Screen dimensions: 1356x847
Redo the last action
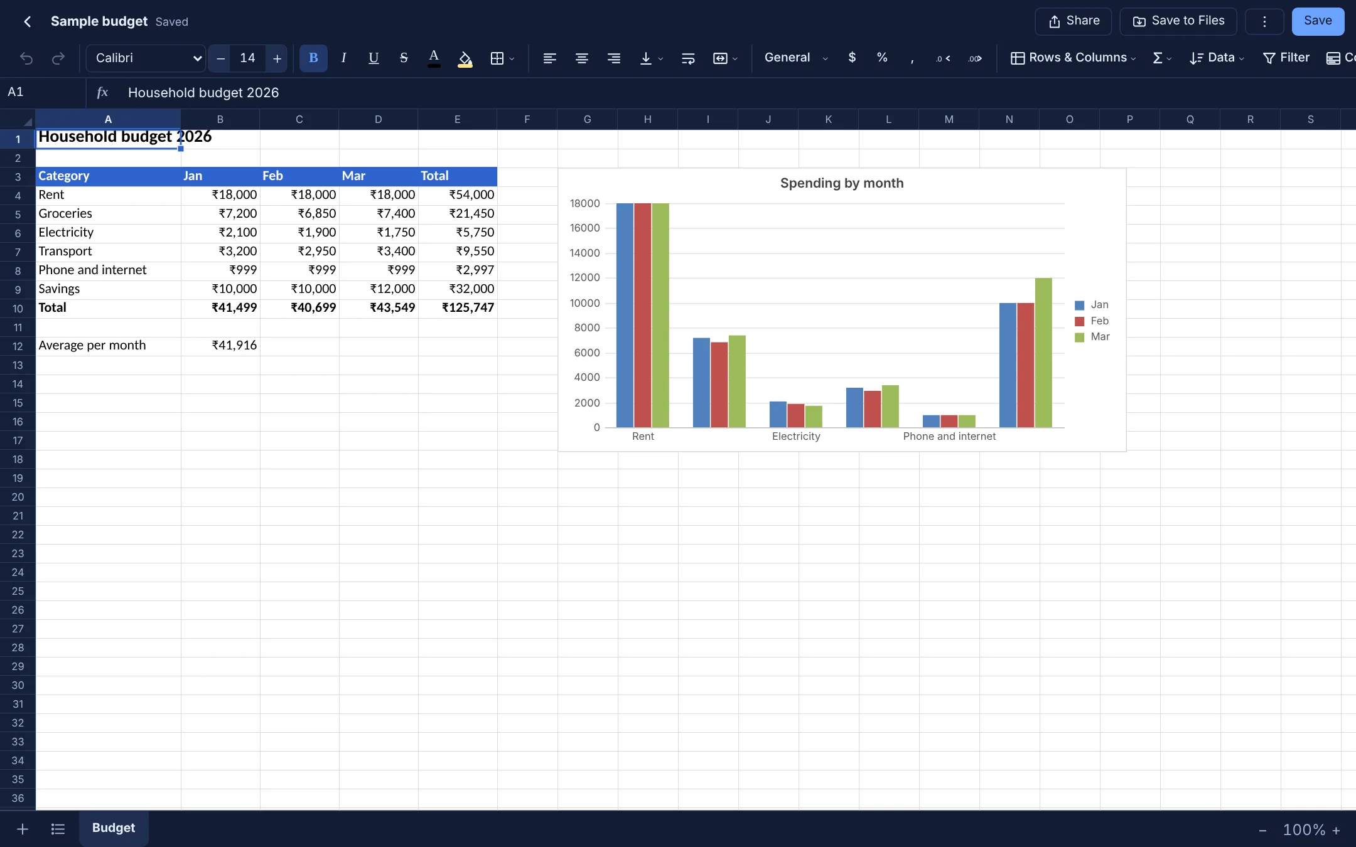(x=58, y=58)
